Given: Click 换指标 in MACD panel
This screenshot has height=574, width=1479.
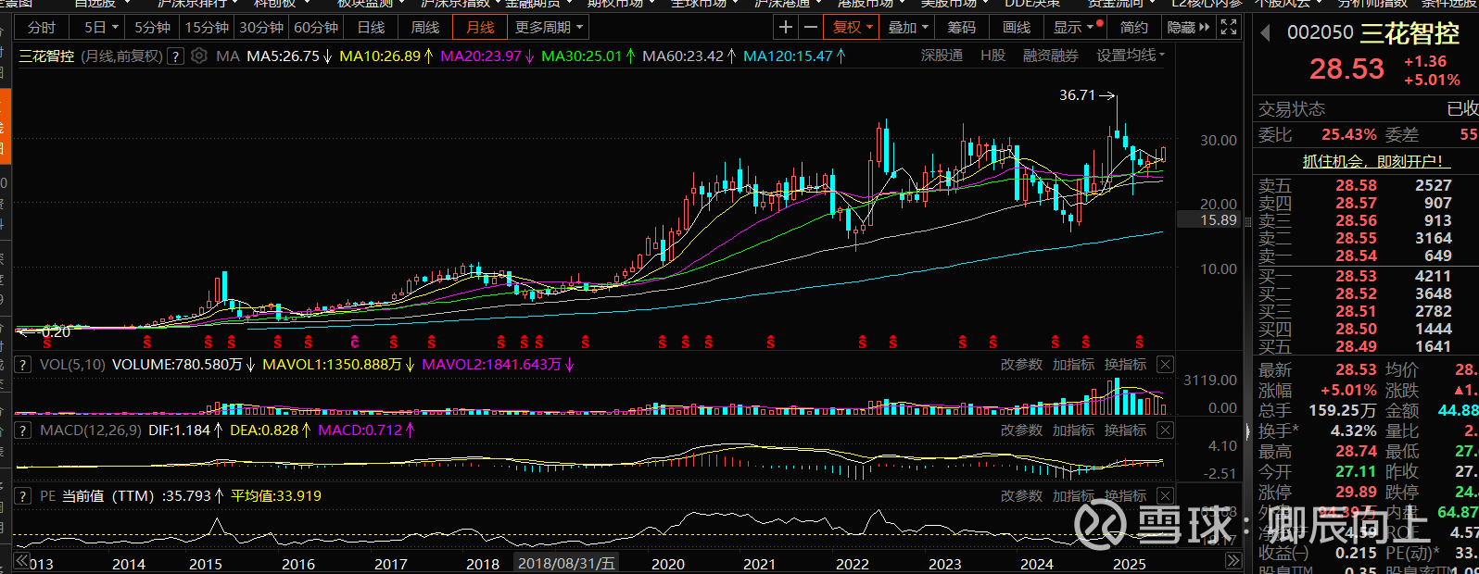Looking at the screenshot, I should tap(1125, 430).
